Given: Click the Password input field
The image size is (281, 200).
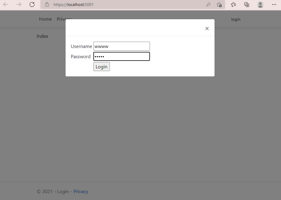Looking at the screenshot, I should tap(121, 56).
